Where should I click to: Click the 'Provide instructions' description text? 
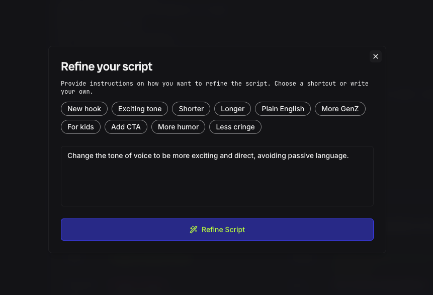click(x=215, y=88)
